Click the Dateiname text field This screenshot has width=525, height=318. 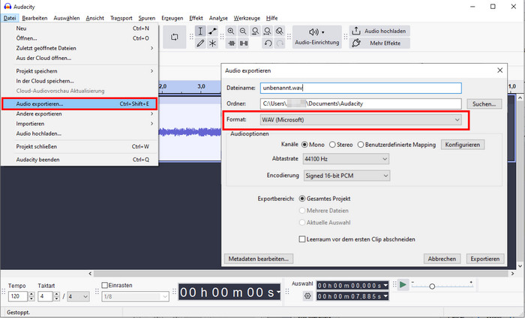point(361,88)
